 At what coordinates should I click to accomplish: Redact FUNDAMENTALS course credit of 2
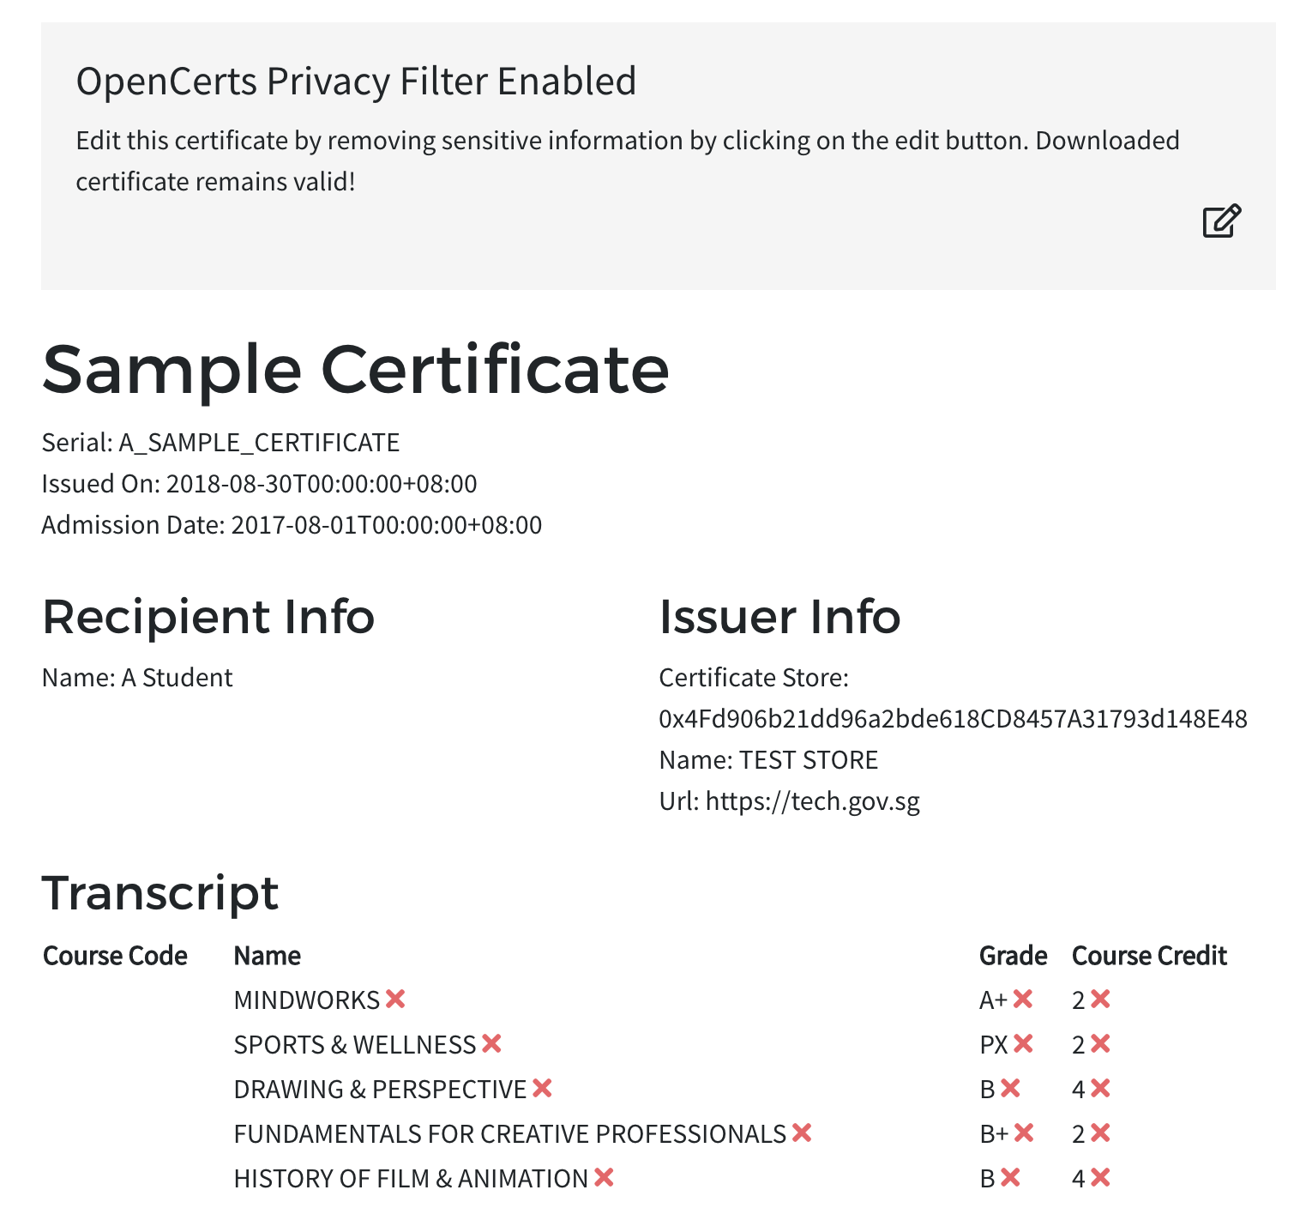tap(1102, 1132)
